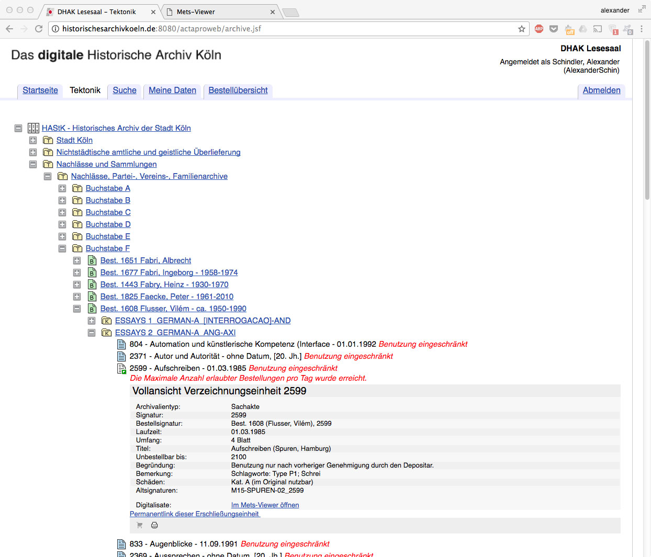Click the folder icon beside Nachlässe und Sammlungen

tap(48, 164)
